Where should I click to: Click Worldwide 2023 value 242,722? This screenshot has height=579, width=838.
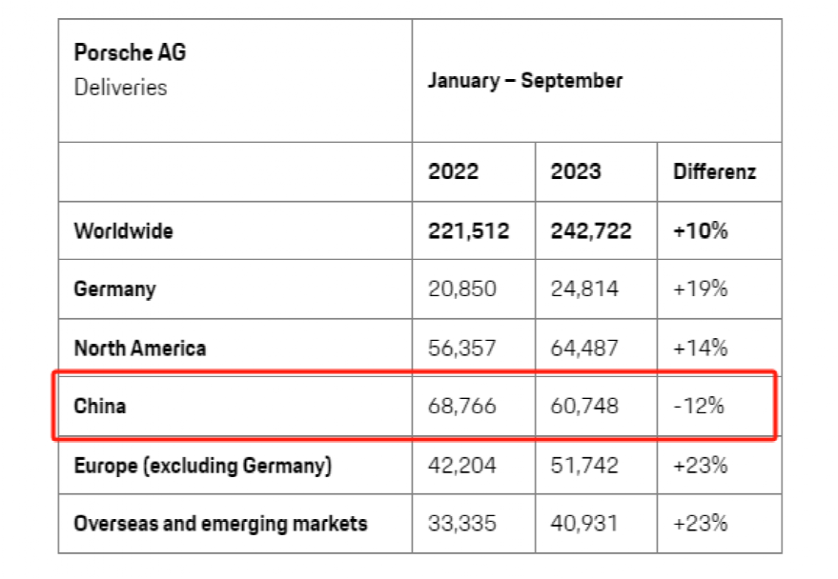[591, 231]
